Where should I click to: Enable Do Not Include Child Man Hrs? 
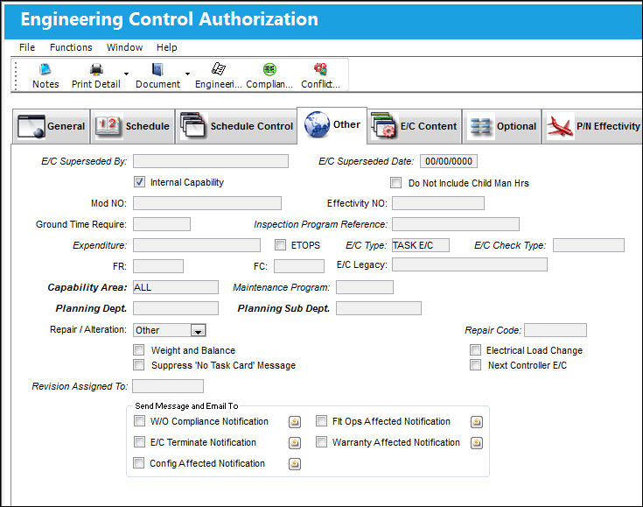395,183
